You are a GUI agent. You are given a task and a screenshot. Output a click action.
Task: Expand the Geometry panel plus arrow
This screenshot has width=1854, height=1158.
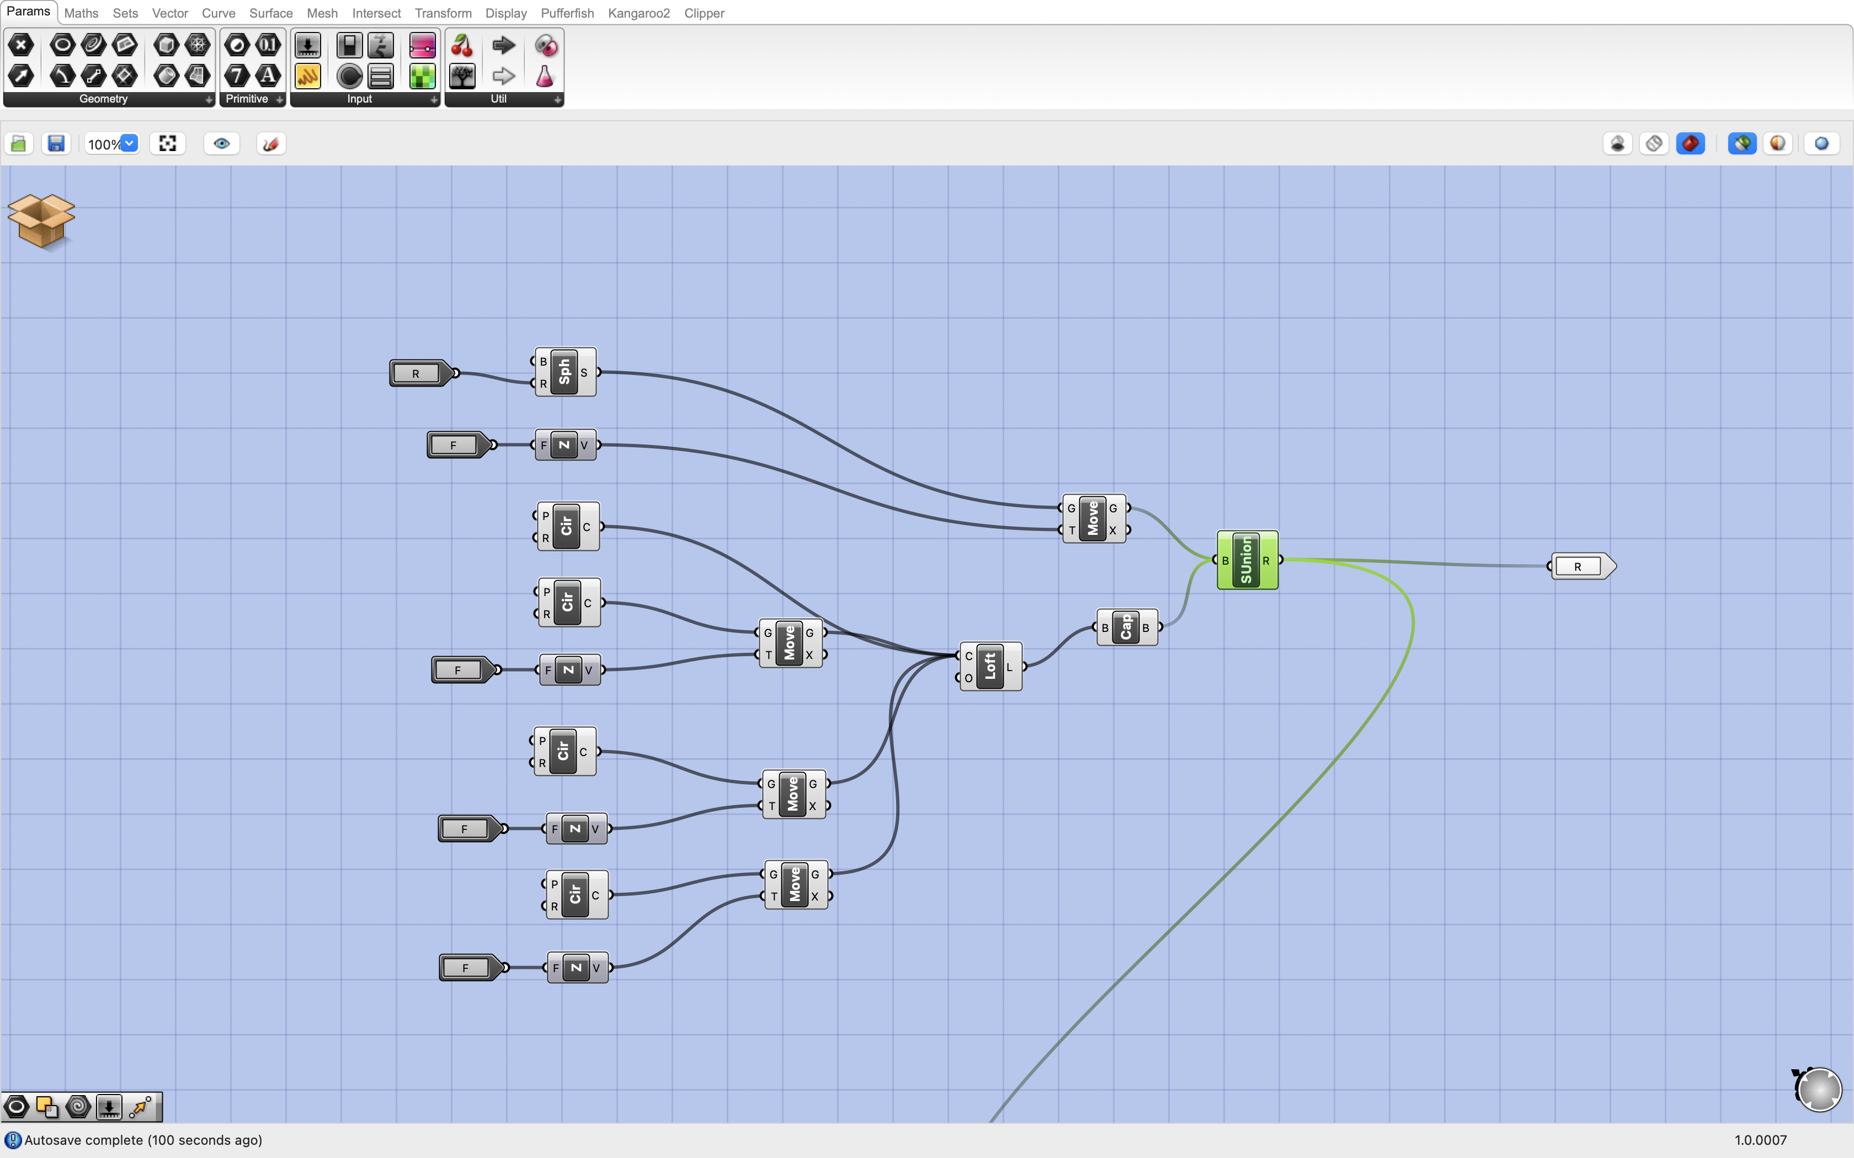click(x=209, y=100)
